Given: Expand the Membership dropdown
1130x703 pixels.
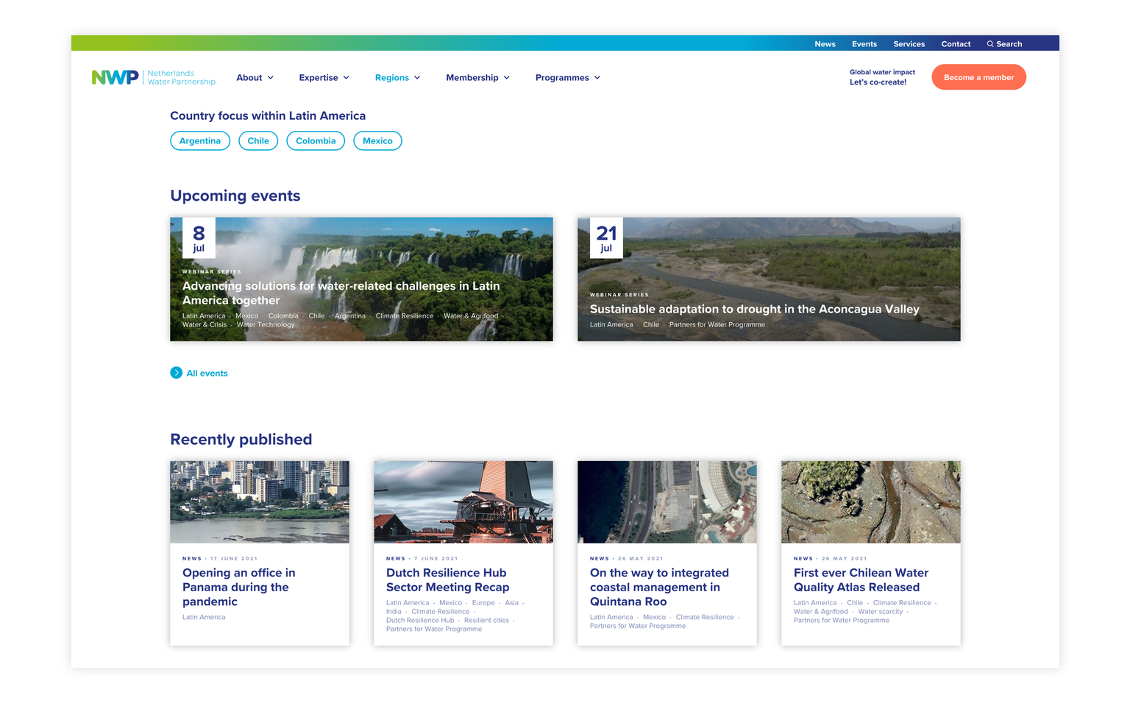Looking at the screenshot, I should 477,77.
